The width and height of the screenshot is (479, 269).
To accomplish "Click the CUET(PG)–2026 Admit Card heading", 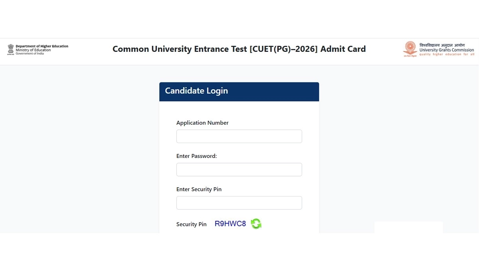I will [239, 49].
